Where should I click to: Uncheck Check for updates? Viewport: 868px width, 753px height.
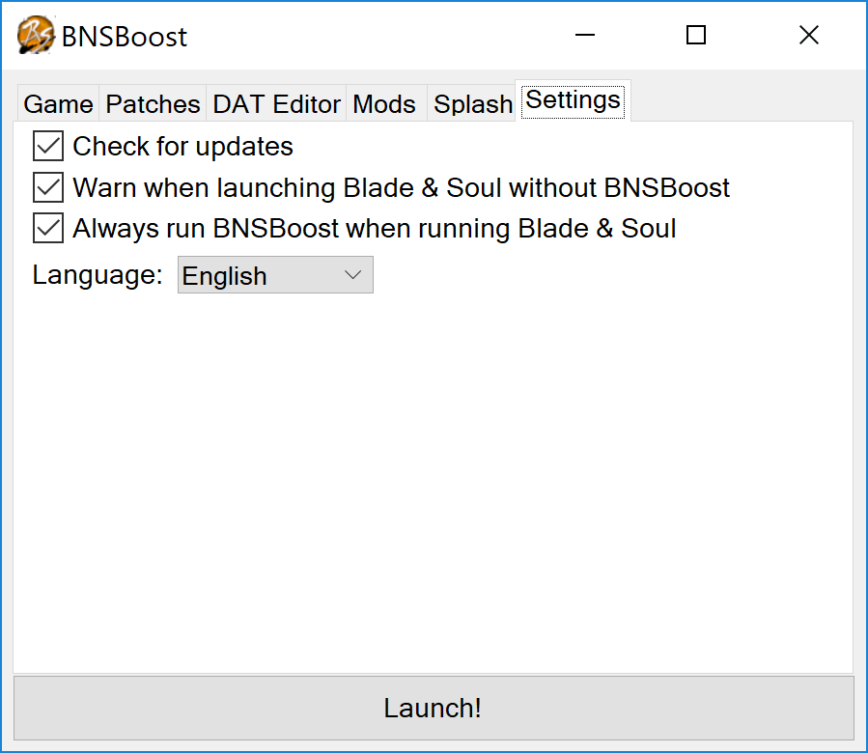(x=48, y=146)
